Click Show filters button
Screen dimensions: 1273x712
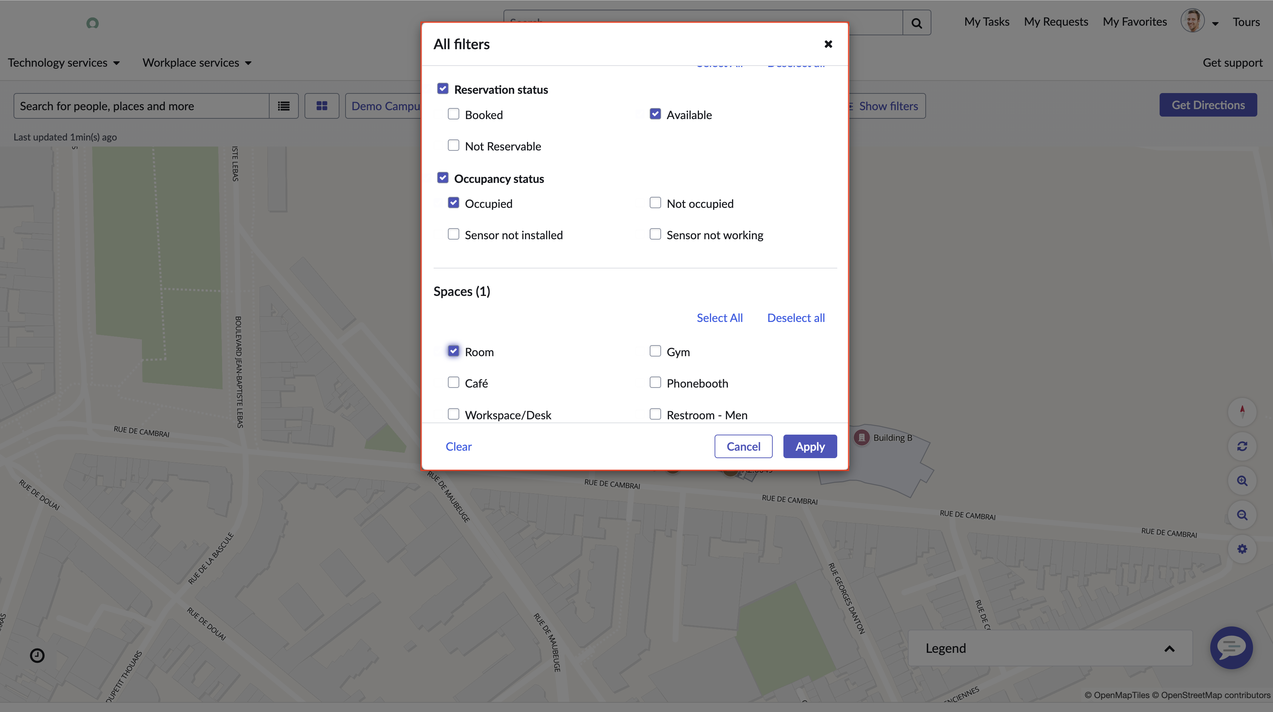[x=888, y=106]
